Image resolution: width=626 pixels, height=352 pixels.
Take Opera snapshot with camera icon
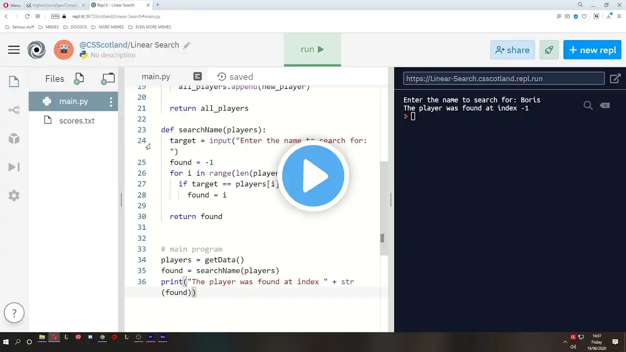(567, 16)
